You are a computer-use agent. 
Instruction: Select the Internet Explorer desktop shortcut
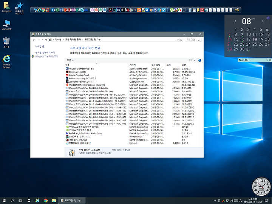pyautogui.click(x=6, y=62)
